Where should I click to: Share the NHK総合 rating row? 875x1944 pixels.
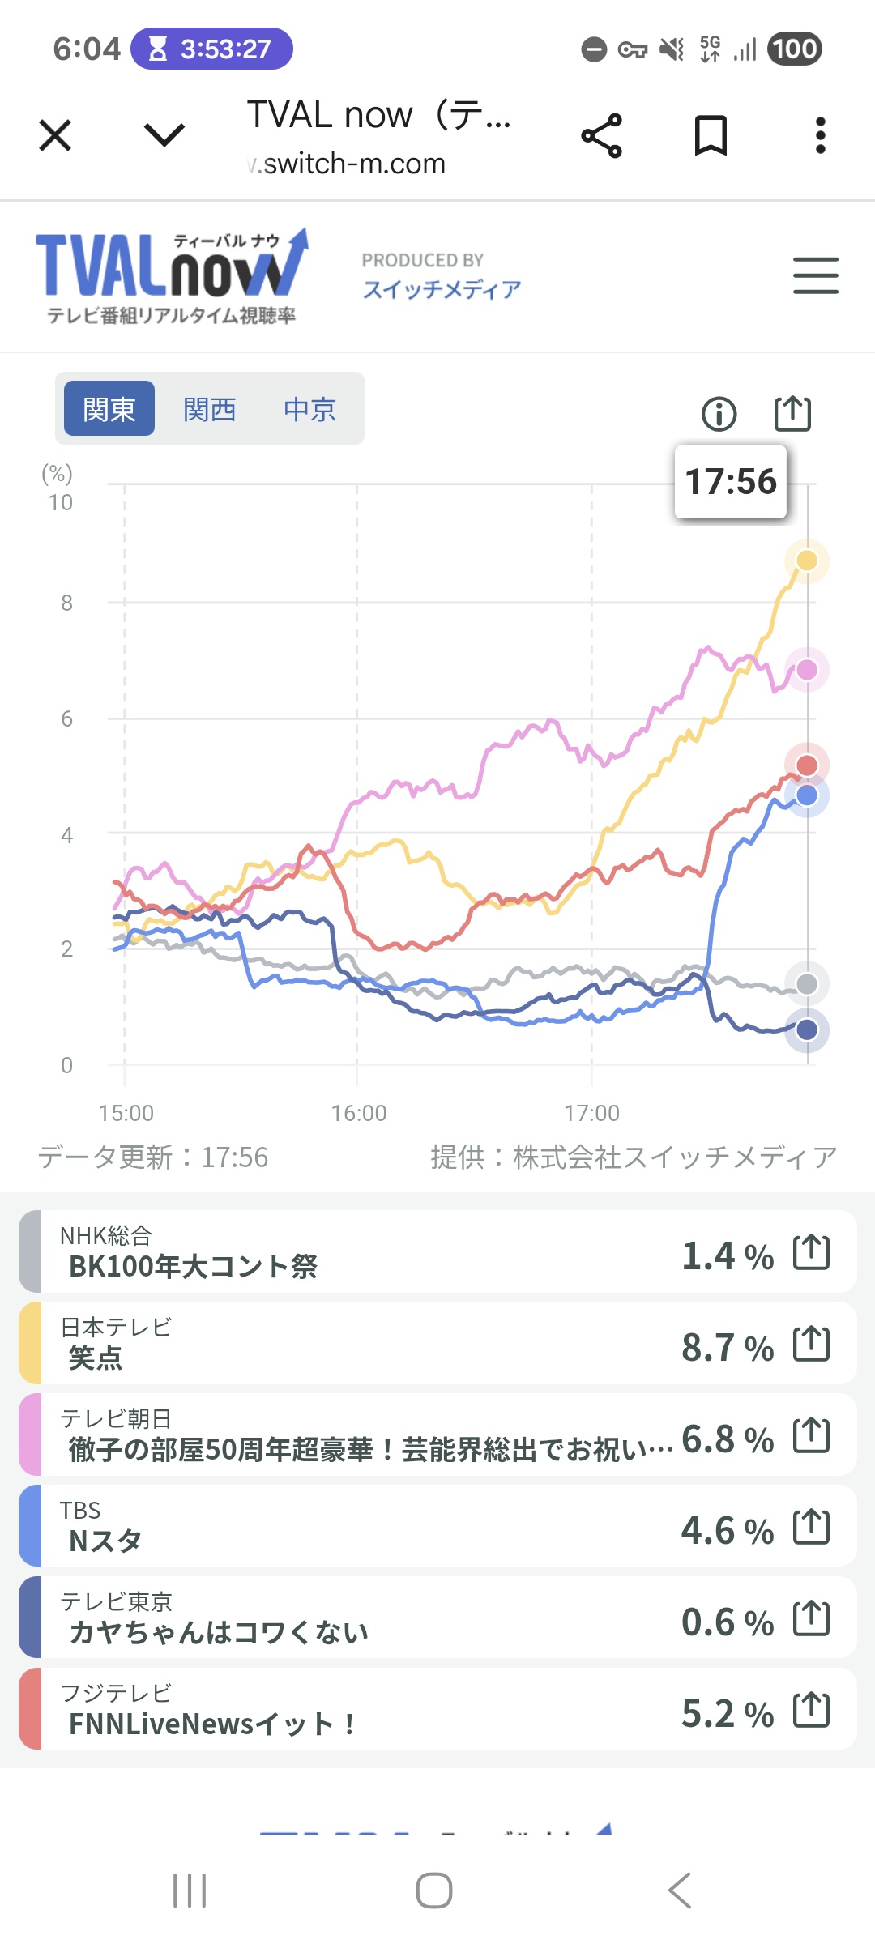811,1252
